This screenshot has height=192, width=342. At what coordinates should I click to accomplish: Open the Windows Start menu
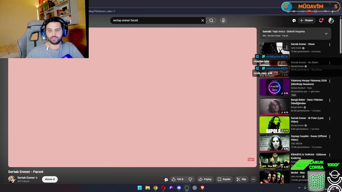pos(139,188)
